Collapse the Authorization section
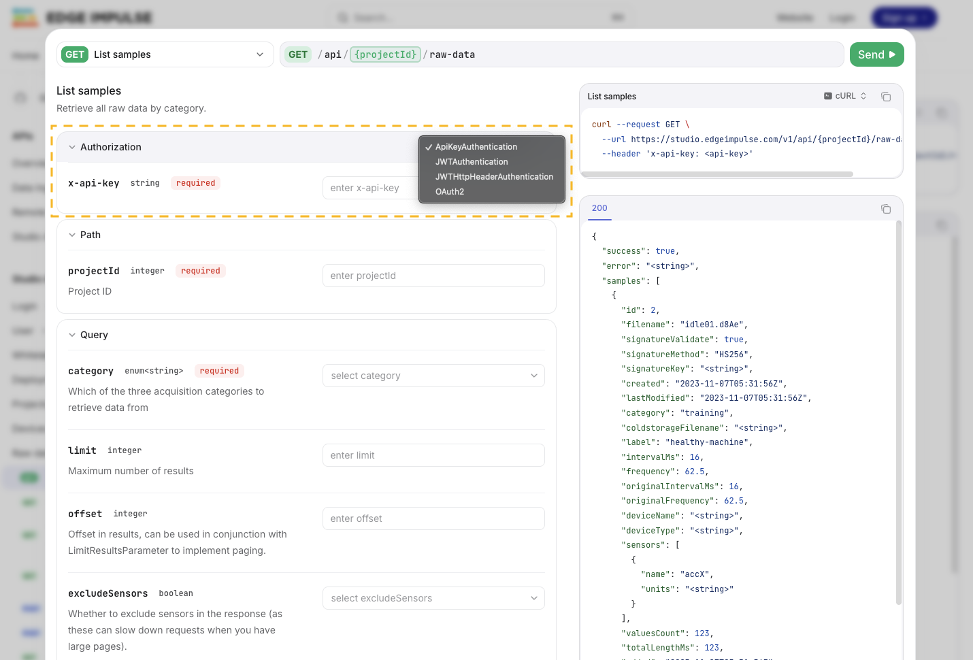 [x=72, y=147]
